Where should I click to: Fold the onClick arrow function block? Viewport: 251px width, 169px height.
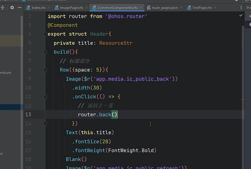click(x=45, y=97)
